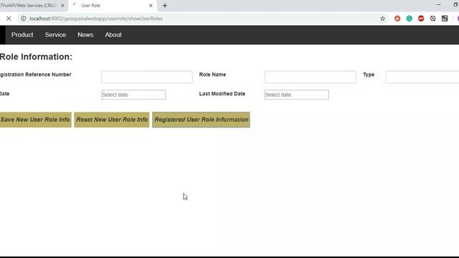Minimize the browser window
Screen dimensions: 459x258
[438, 5]
